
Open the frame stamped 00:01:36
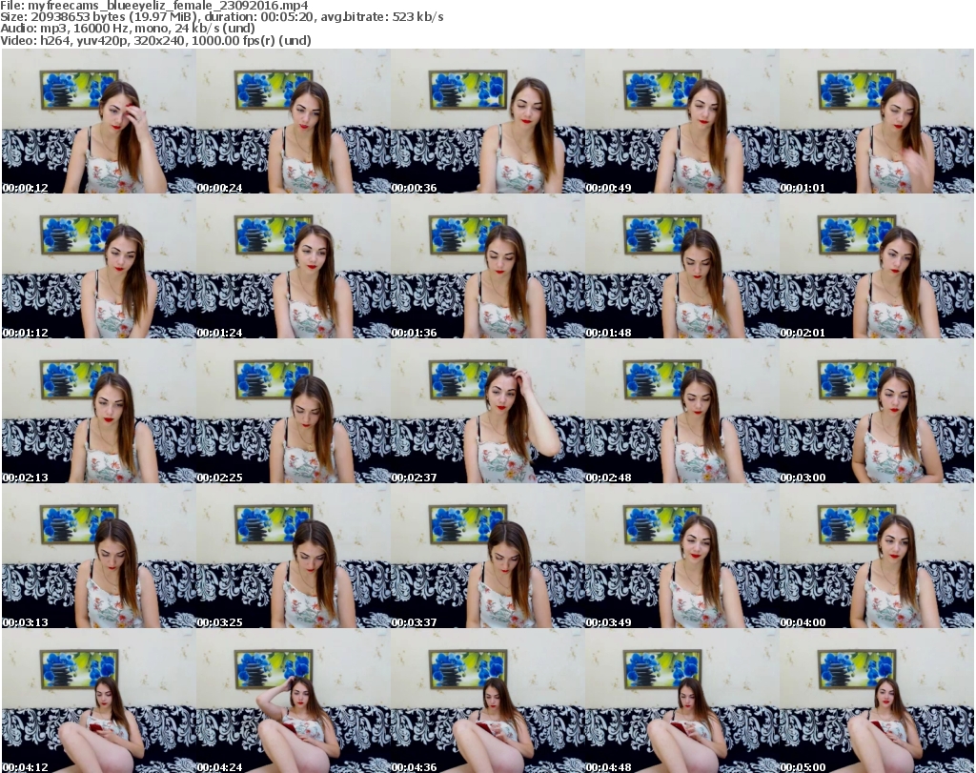(x=487, y=266)
